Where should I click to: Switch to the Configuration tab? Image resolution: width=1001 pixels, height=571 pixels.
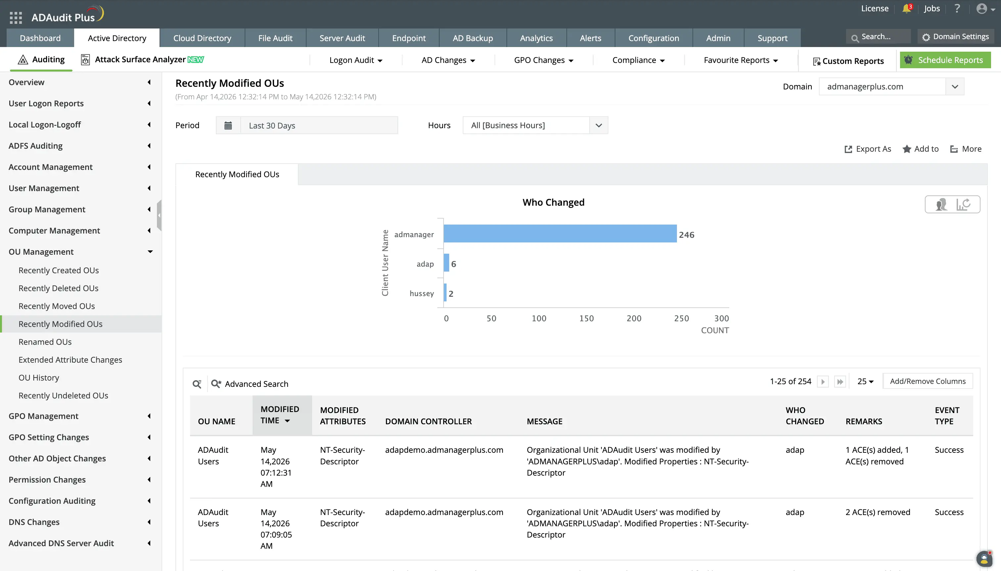(654, 38)
